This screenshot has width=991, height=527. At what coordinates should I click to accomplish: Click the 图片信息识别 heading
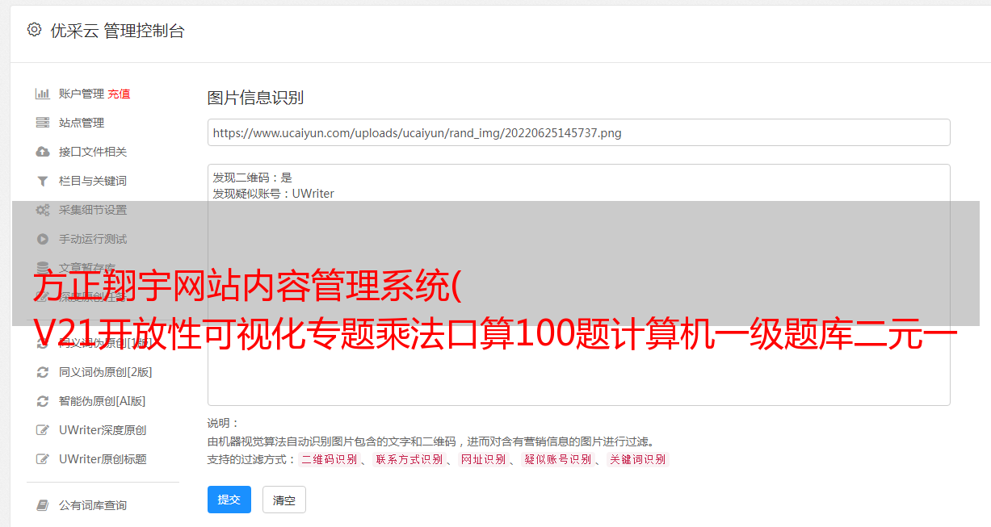coord(255,98)
